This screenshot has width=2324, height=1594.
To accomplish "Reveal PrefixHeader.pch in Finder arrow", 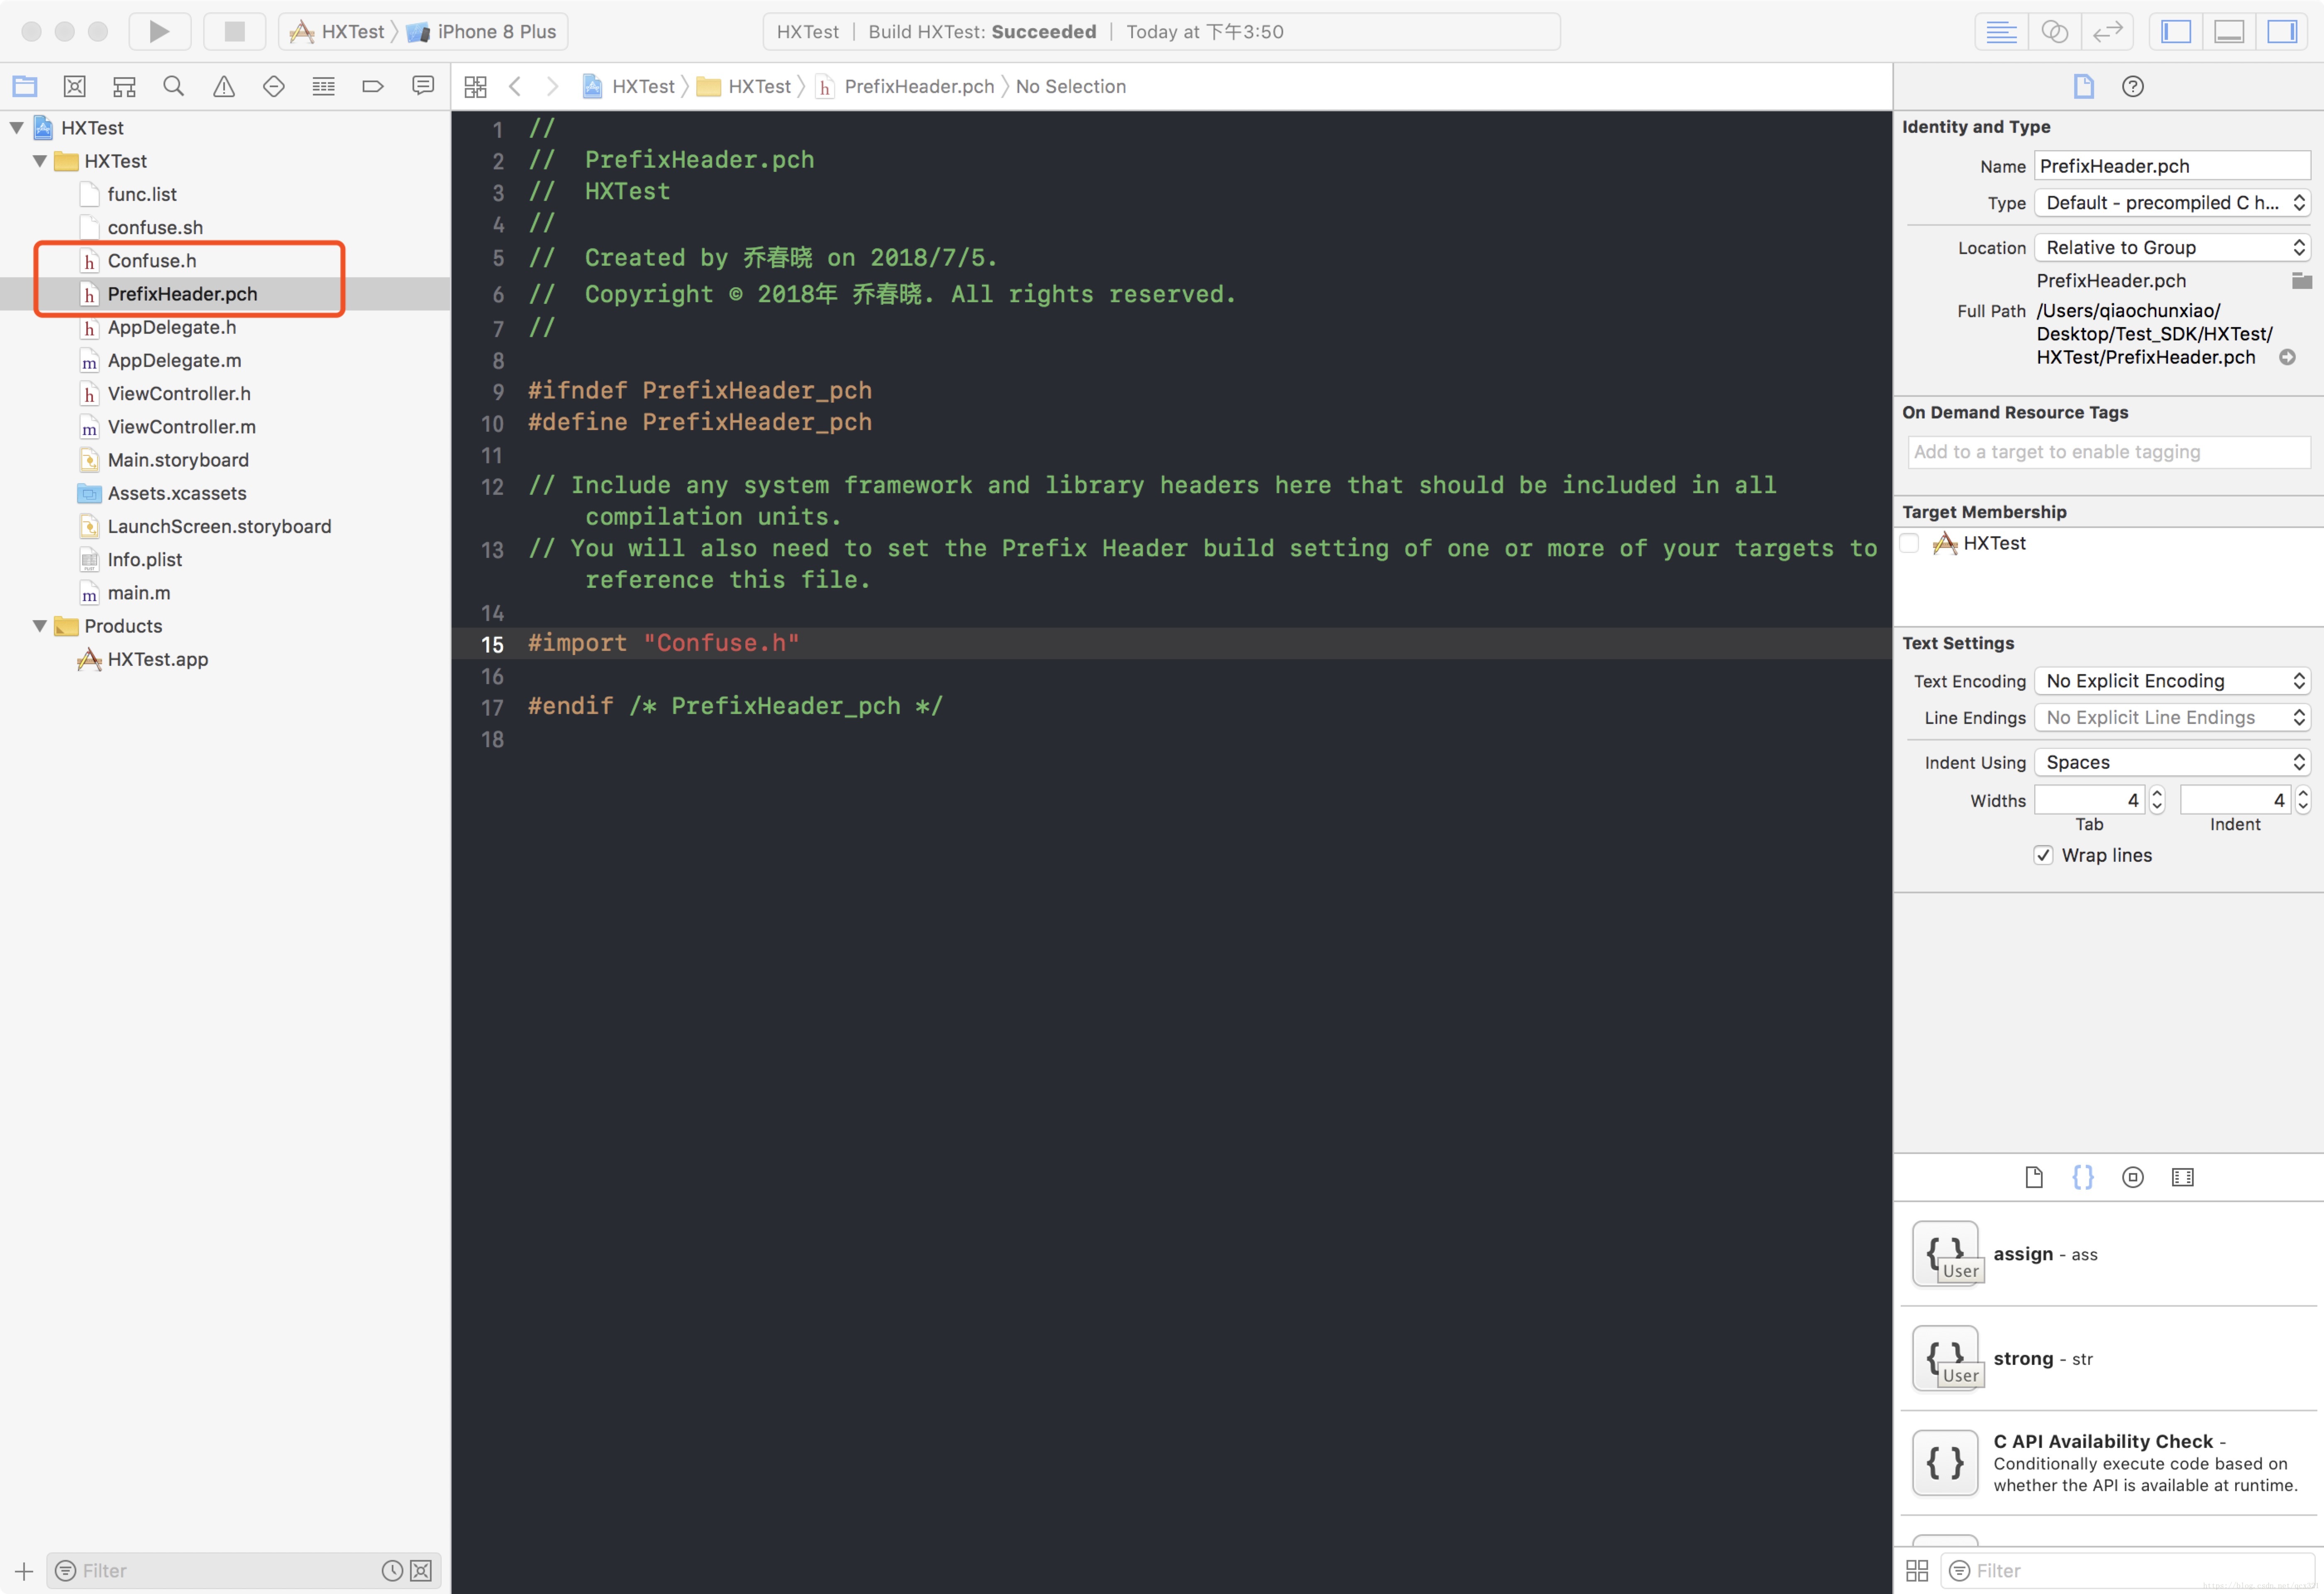I will [x=2287, y=357].
